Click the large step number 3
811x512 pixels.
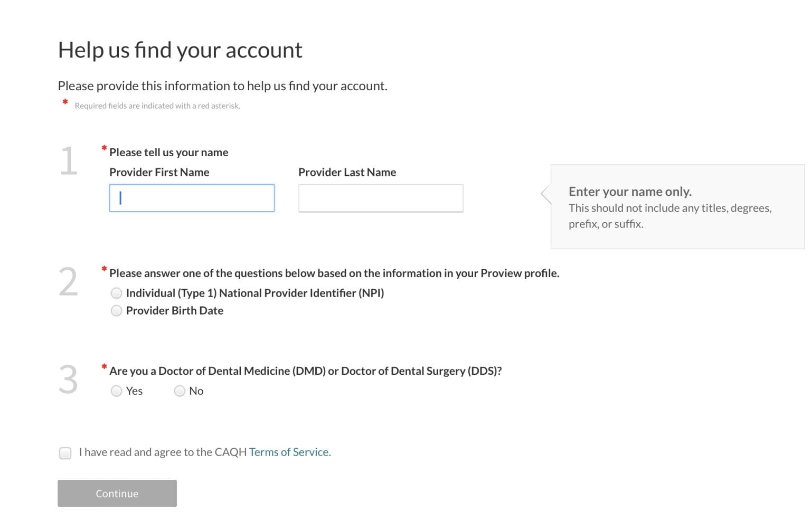pyautogui.click(x=68, y=380)
